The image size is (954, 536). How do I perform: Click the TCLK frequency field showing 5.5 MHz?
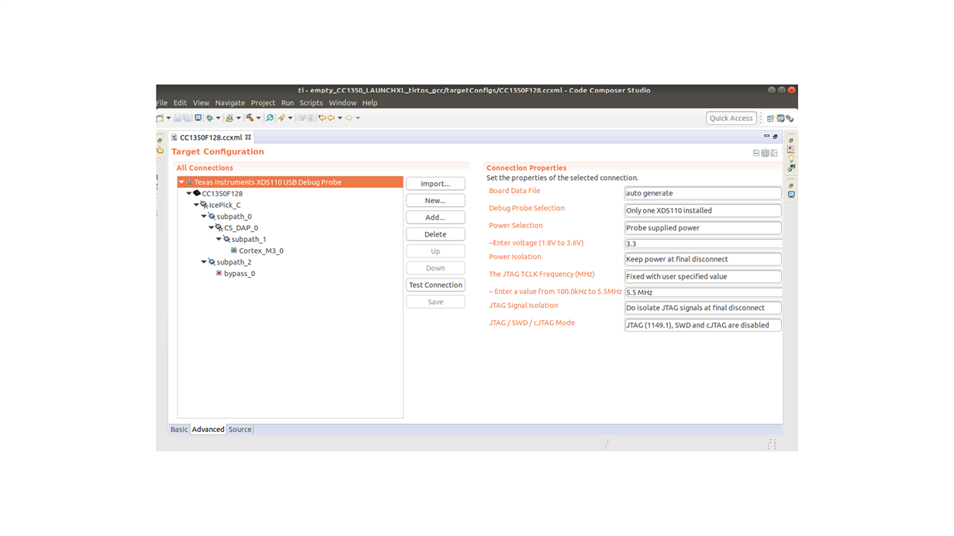[x=703, y=292]
